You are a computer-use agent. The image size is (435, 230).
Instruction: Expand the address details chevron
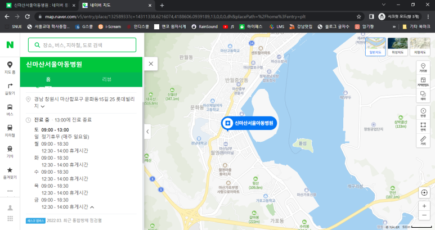[43, 106]
